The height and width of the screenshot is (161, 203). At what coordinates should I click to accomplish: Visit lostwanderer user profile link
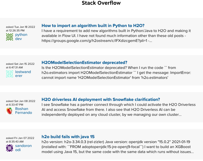tap(23, 74)
